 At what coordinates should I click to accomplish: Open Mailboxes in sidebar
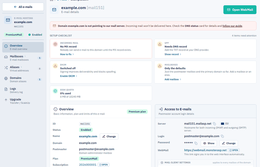(23, 58)
